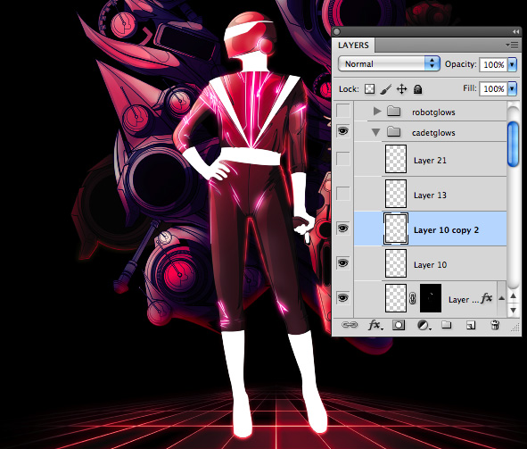
Task: Hide Layer 10 copy 2
Action: (x=342, y=229)
